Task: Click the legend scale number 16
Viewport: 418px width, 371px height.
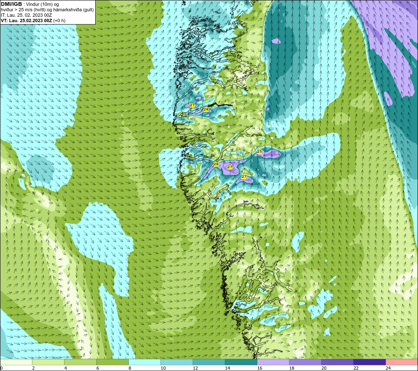Action: pos(260,368)
